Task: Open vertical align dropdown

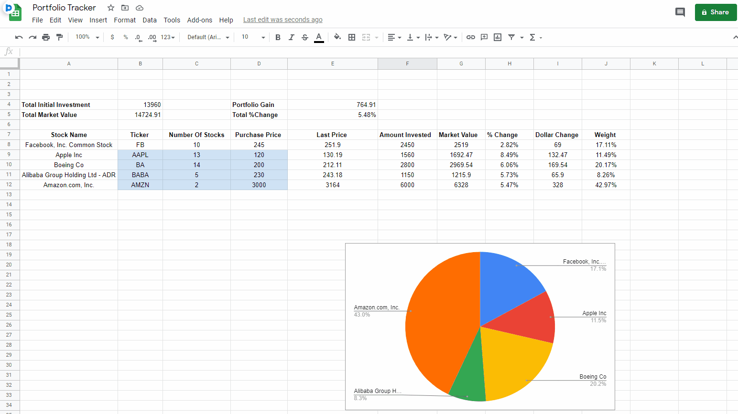Action: (x=413, y=37)
